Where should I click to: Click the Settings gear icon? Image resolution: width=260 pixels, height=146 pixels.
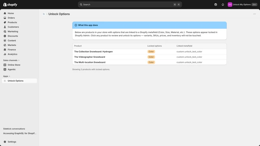tap(5, 142)
